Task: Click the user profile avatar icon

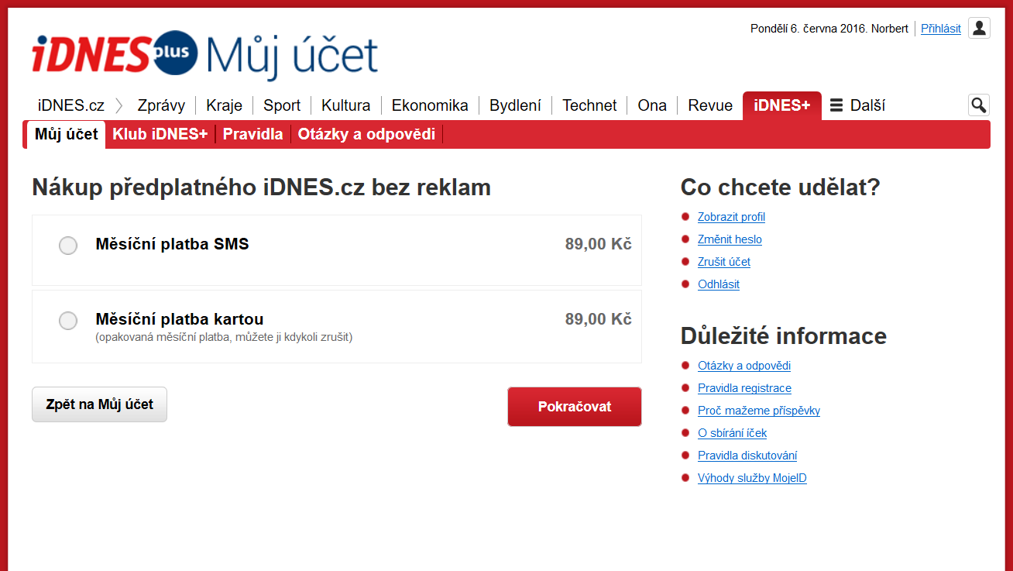Action: pyautogui.click(x=979, y=28)
